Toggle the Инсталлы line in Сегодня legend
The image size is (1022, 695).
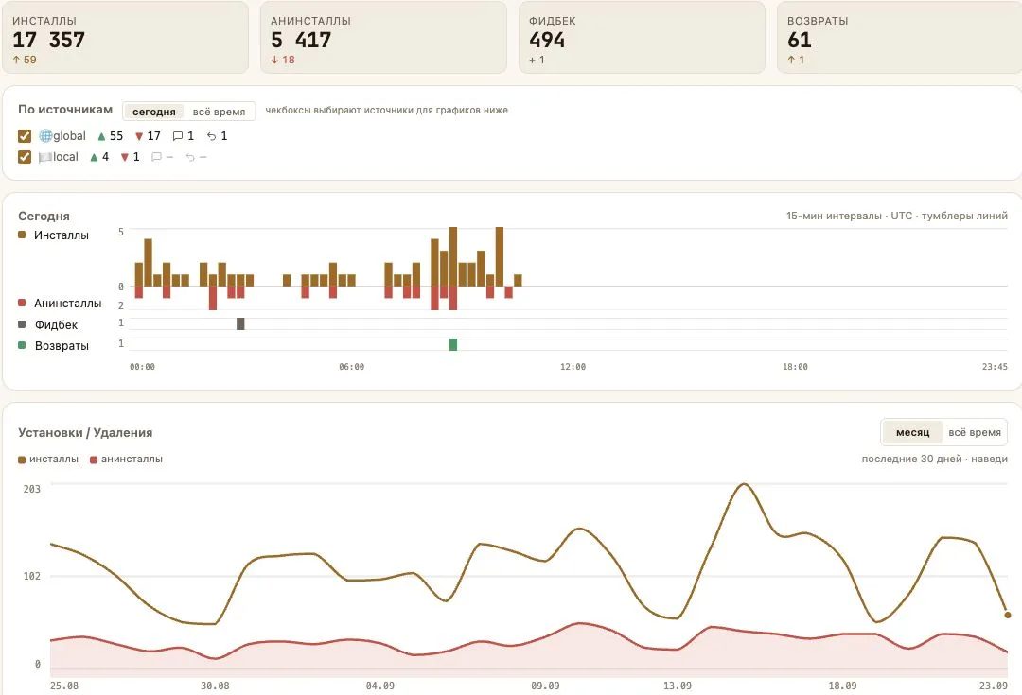point(53,235)
